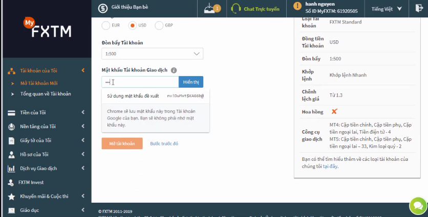This screenshot has width=428, height=217.
Task: Click the Giấy tờ của Tôi document icon
Action: (11, 140)
